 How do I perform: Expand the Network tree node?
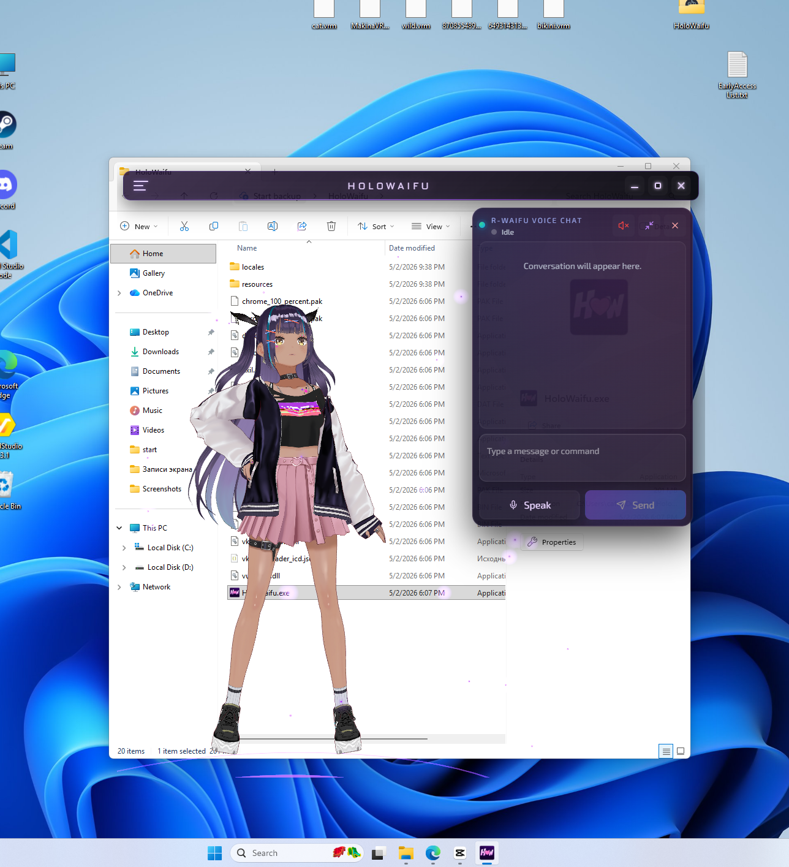point(119,587)
